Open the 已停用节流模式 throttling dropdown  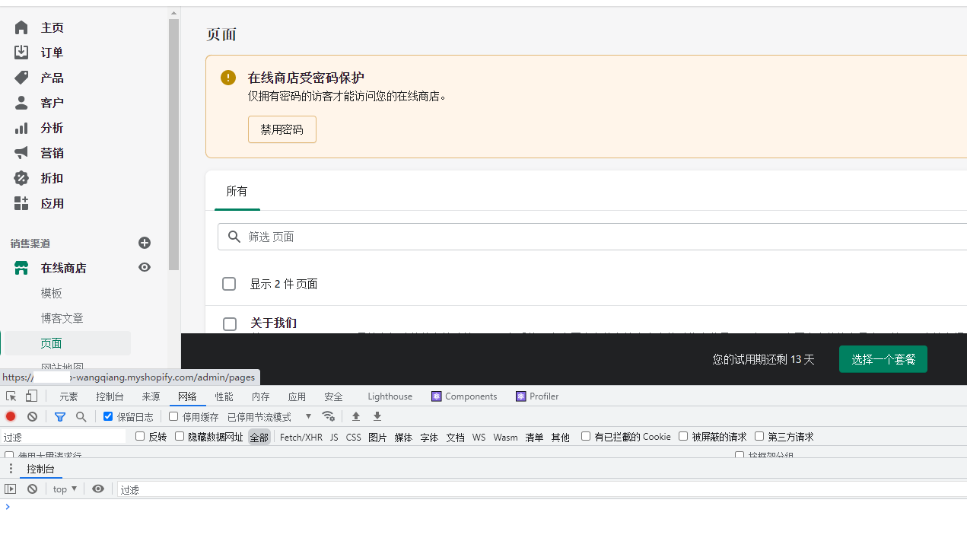click(x=269, y=417)
